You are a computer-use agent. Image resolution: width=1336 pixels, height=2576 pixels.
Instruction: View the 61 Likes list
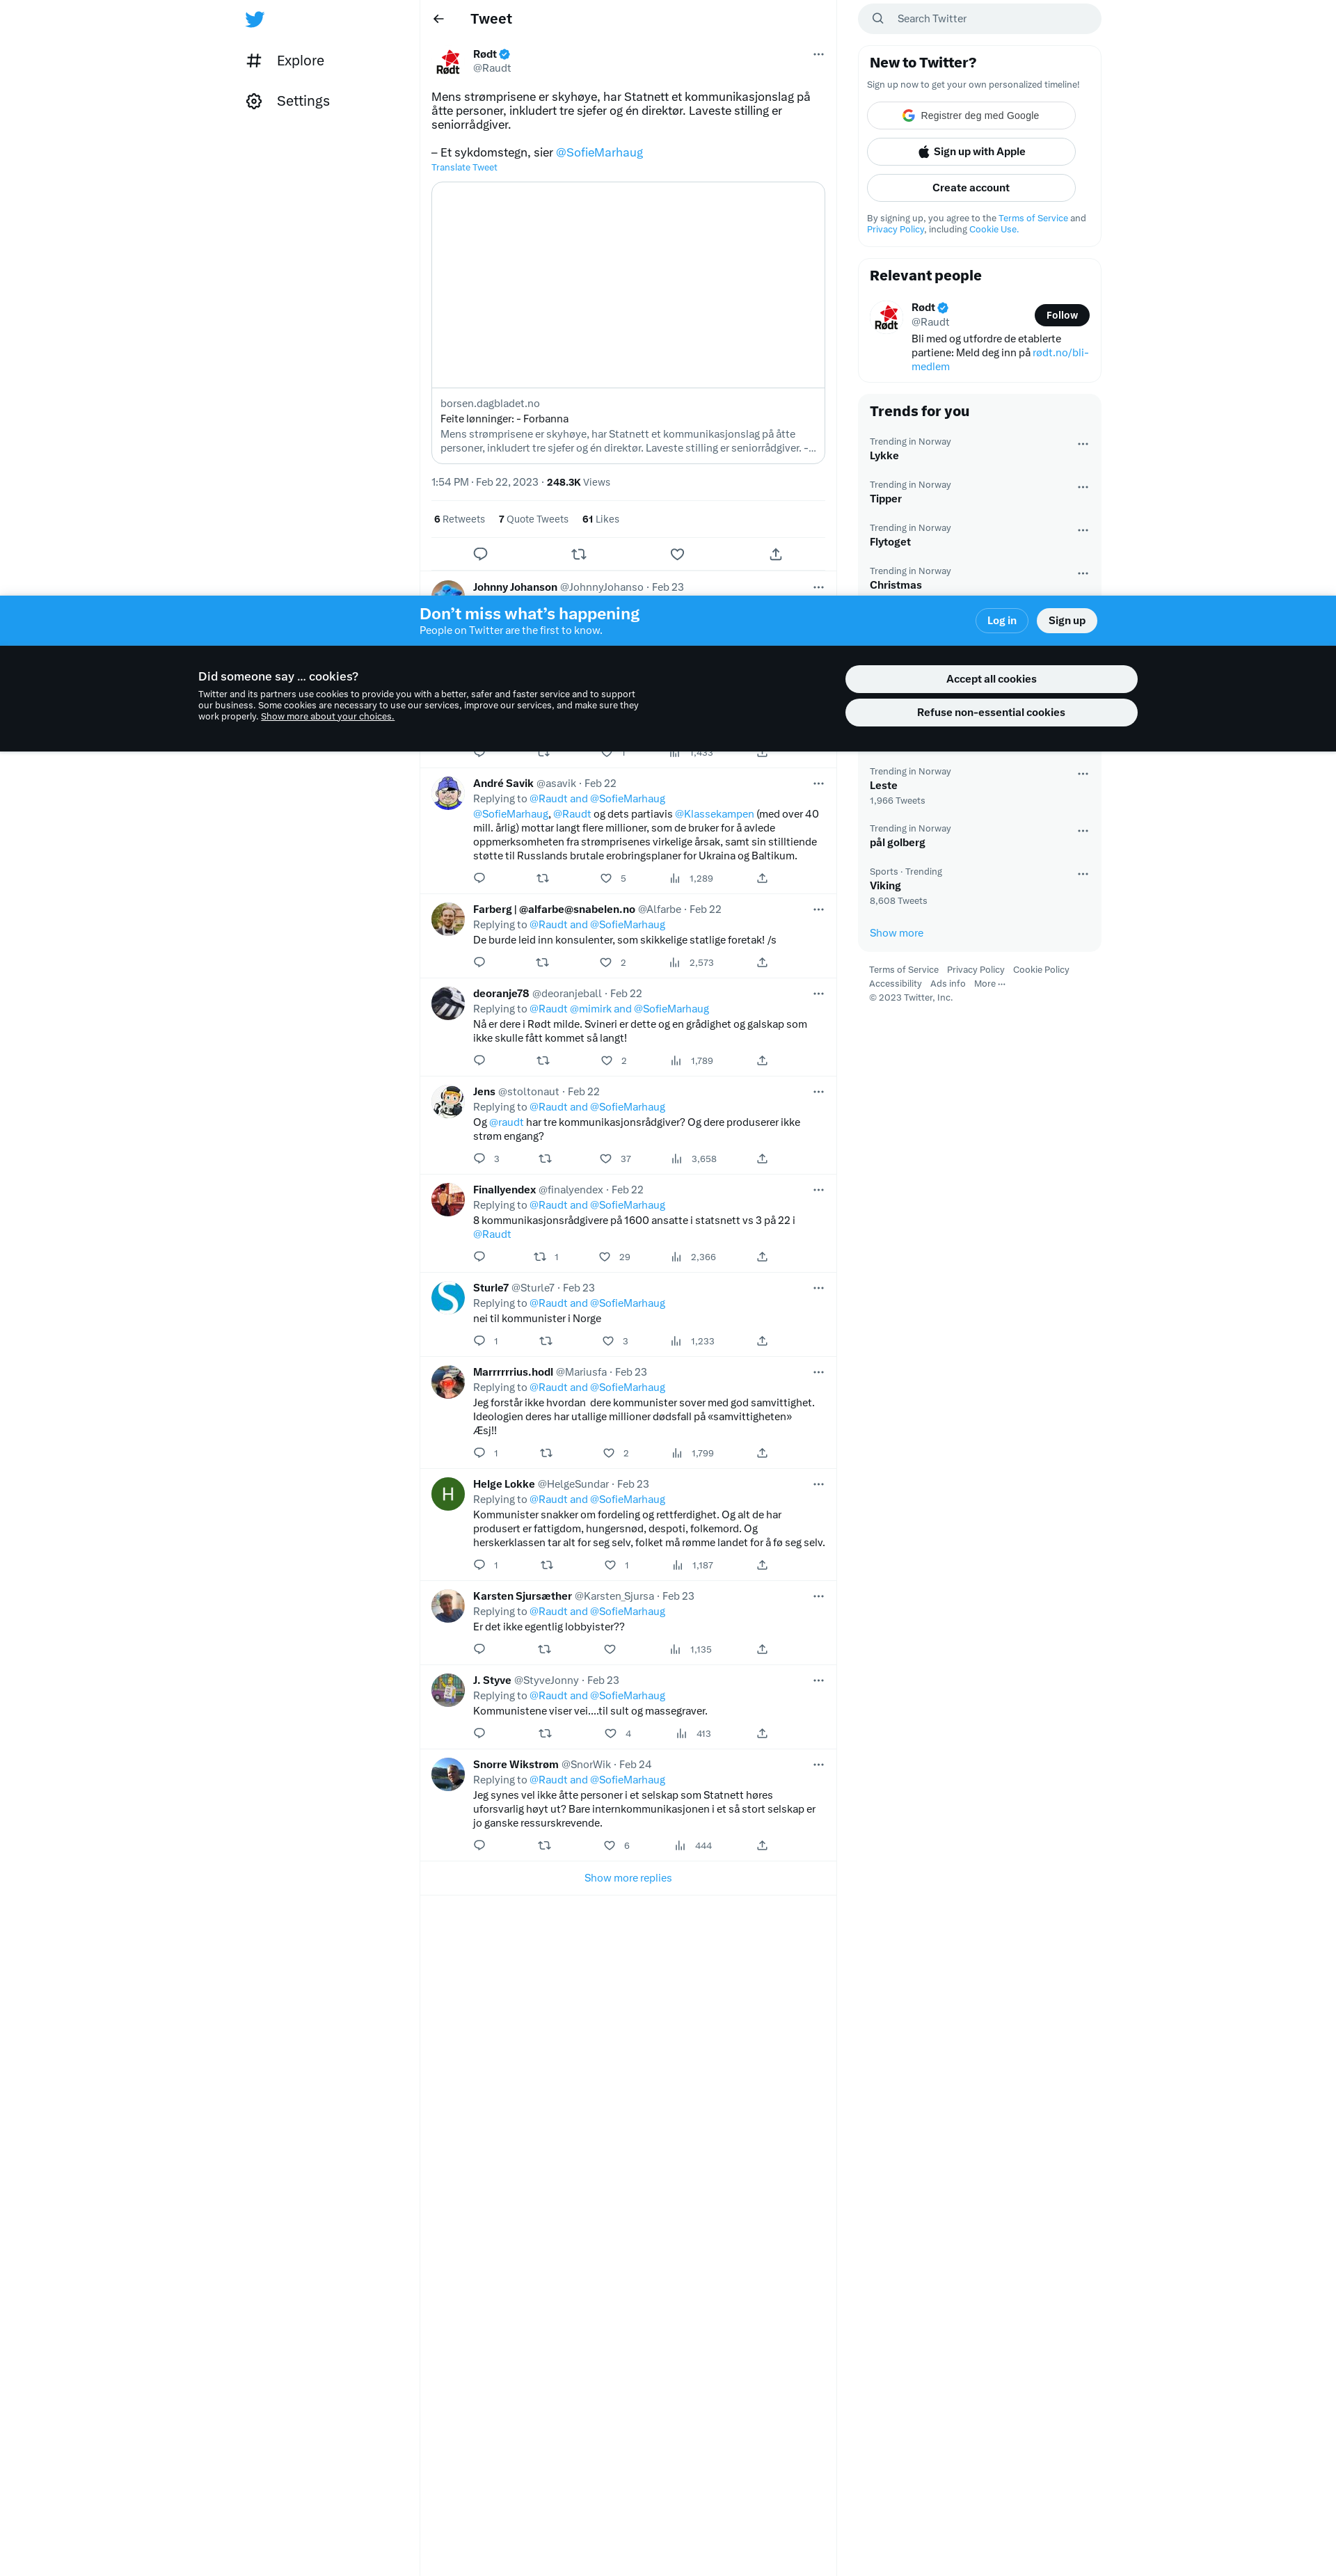600,520
